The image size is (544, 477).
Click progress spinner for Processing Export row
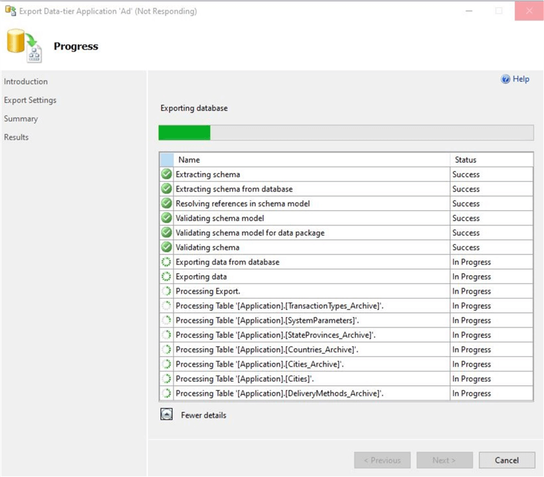click(x=166, y=291)
